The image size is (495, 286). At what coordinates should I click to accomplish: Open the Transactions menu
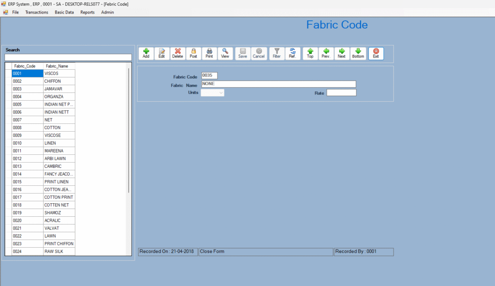[37, 12]
